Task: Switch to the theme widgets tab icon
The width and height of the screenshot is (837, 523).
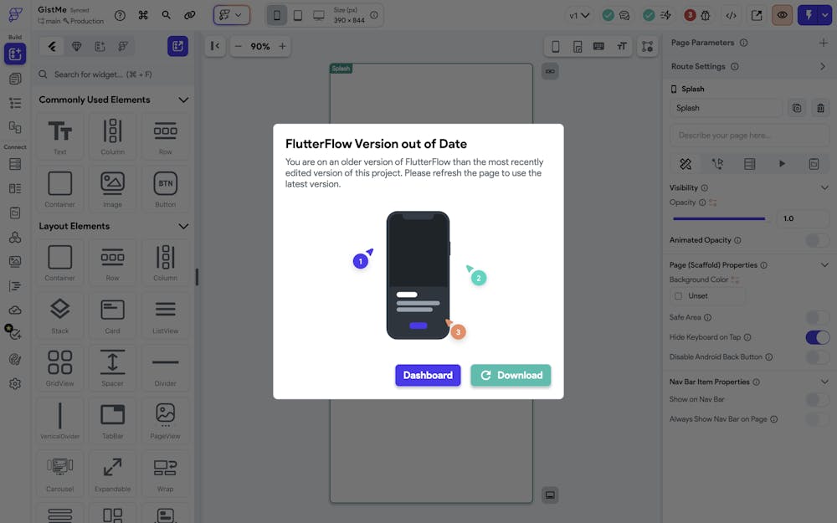Action: pyautogui.click(x=123, y=46)
